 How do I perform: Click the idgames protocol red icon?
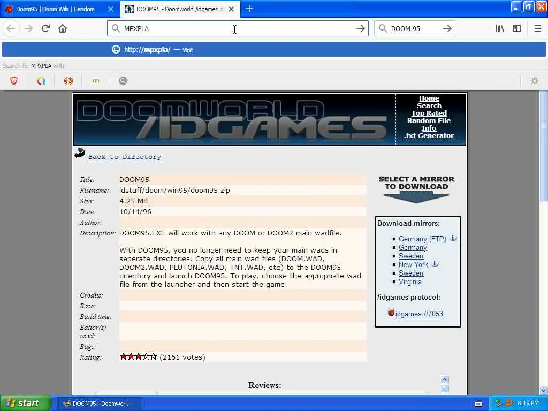coord(391,313)
